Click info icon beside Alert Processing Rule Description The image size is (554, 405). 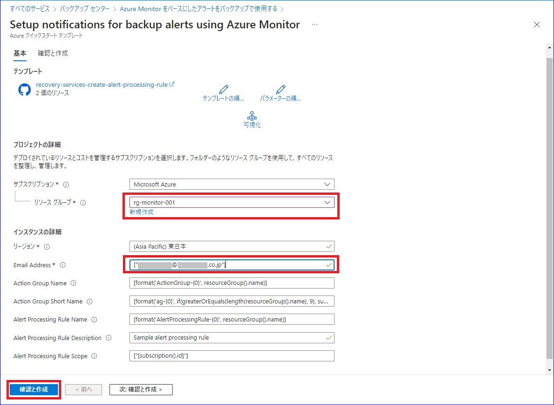[x=109, y=338]
